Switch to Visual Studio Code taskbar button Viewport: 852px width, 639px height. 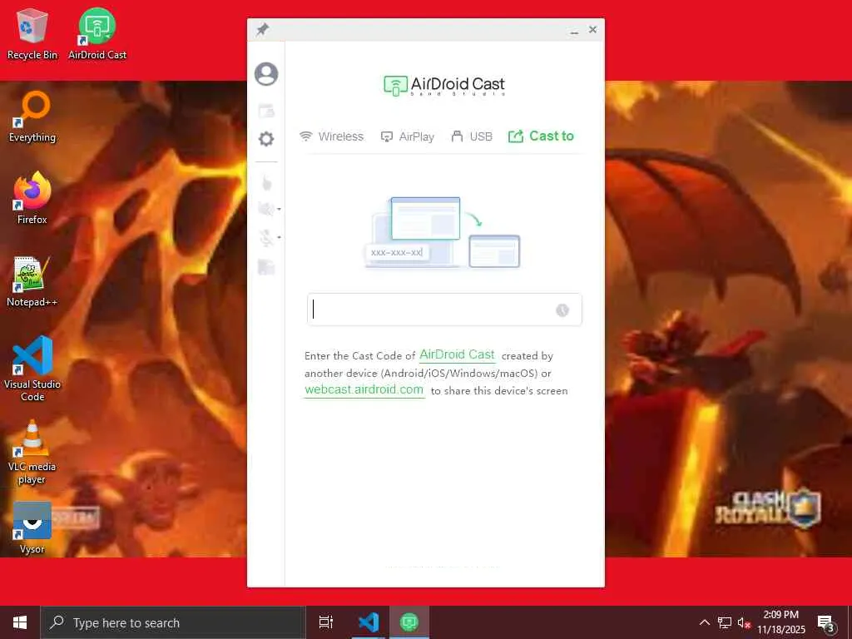click(x=369, y=622)
